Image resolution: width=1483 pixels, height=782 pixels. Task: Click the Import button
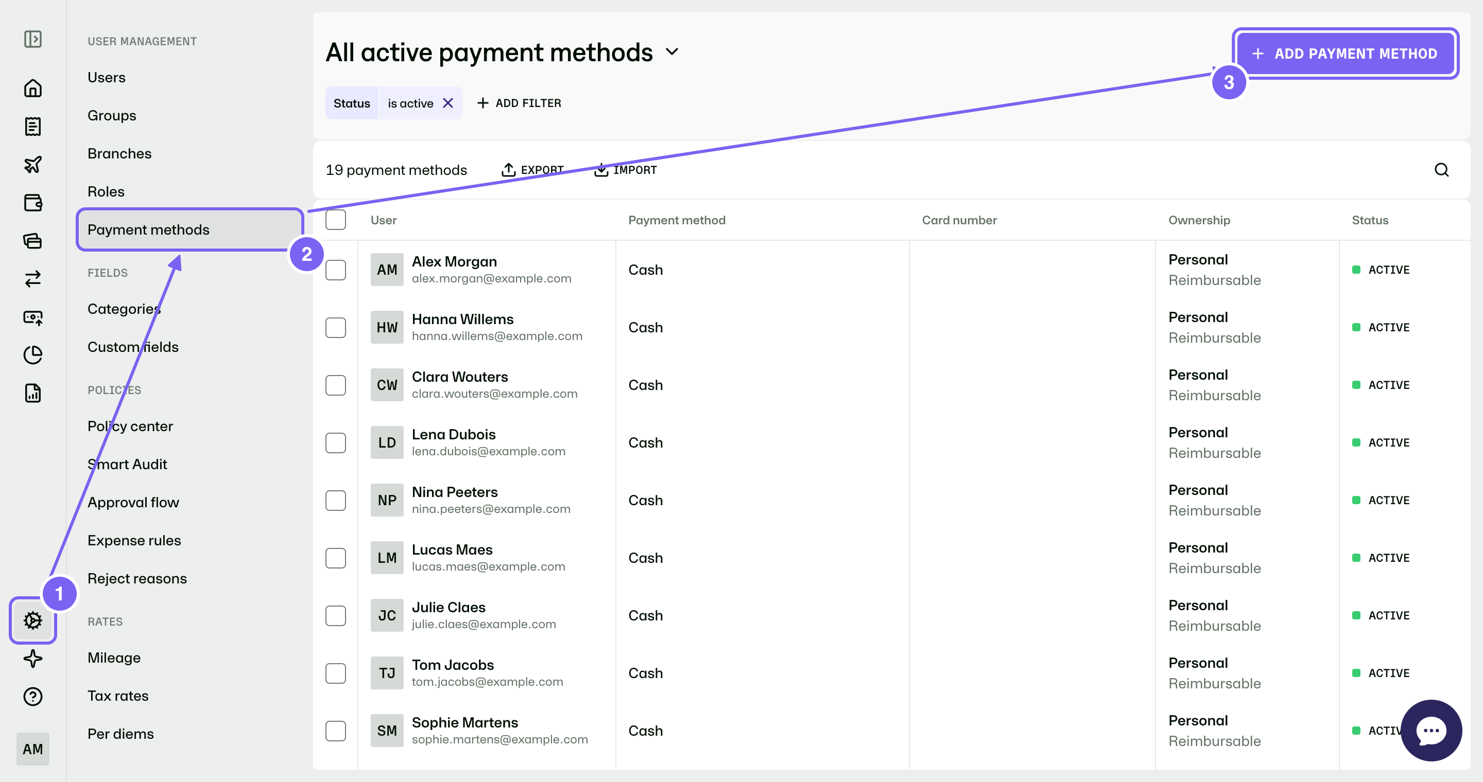click(625, 170)
